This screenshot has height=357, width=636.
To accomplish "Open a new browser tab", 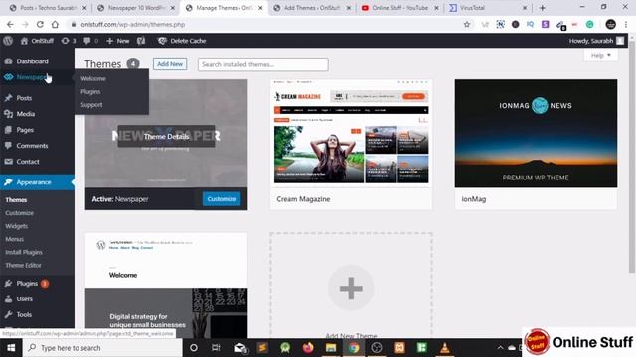I will click(x=543, y=8).
